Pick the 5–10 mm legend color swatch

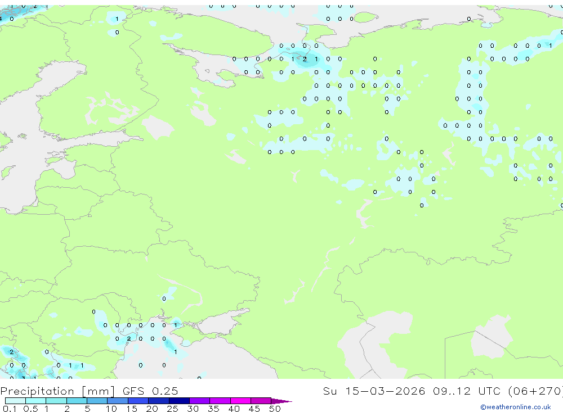point(97,401)
